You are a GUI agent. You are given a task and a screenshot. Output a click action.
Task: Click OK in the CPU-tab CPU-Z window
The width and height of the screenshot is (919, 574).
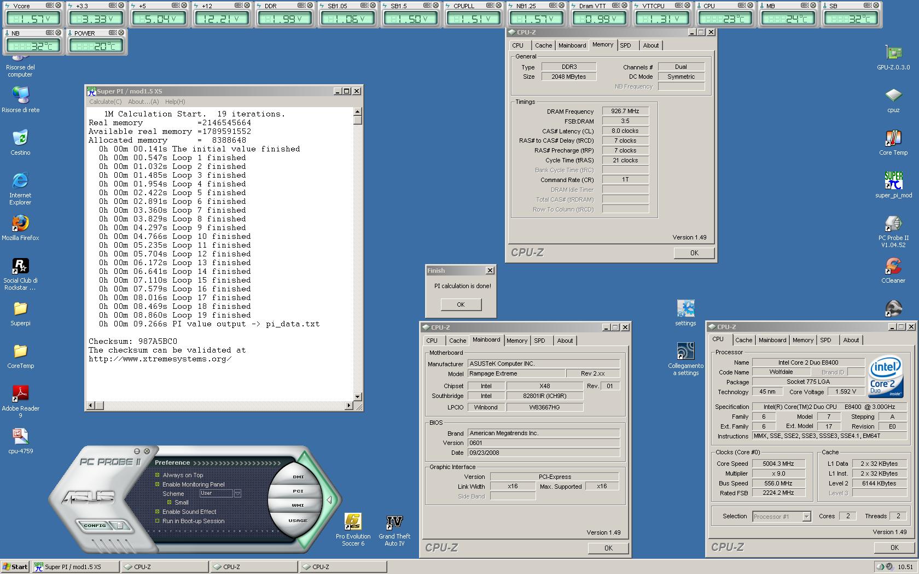coord(894,547)
